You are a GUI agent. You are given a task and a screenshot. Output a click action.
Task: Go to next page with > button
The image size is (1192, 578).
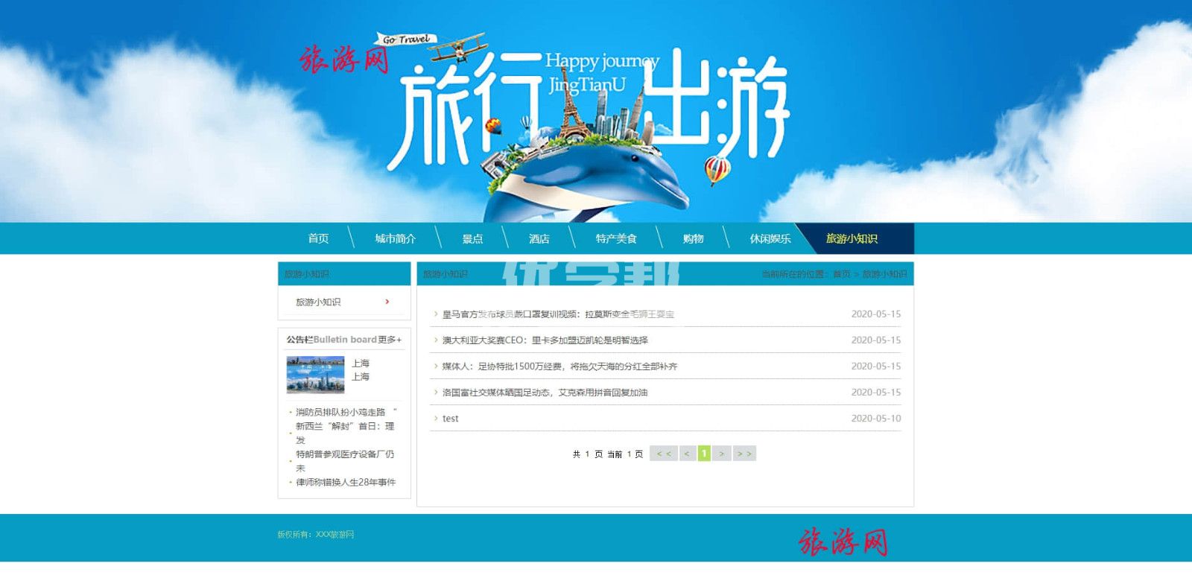pos(721,454)
